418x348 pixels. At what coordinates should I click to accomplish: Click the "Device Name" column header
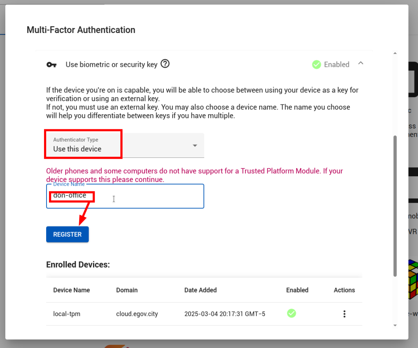tap(71, 290)
